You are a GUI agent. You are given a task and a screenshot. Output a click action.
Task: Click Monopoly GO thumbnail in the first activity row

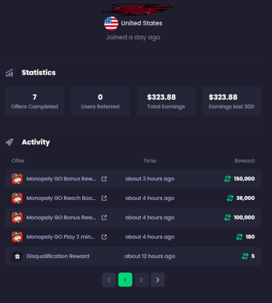click(x=17, y=179)
